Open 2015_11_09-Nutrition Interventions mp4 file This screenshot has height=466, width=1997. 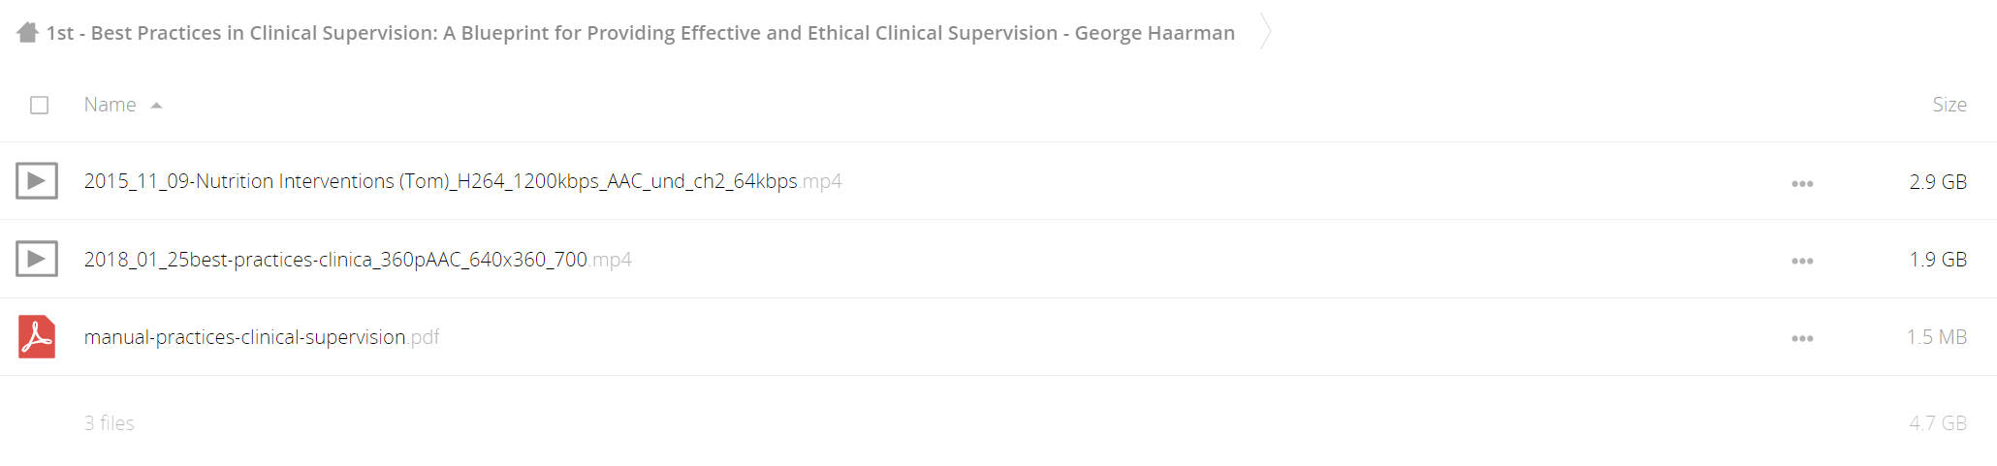[462, 181]
